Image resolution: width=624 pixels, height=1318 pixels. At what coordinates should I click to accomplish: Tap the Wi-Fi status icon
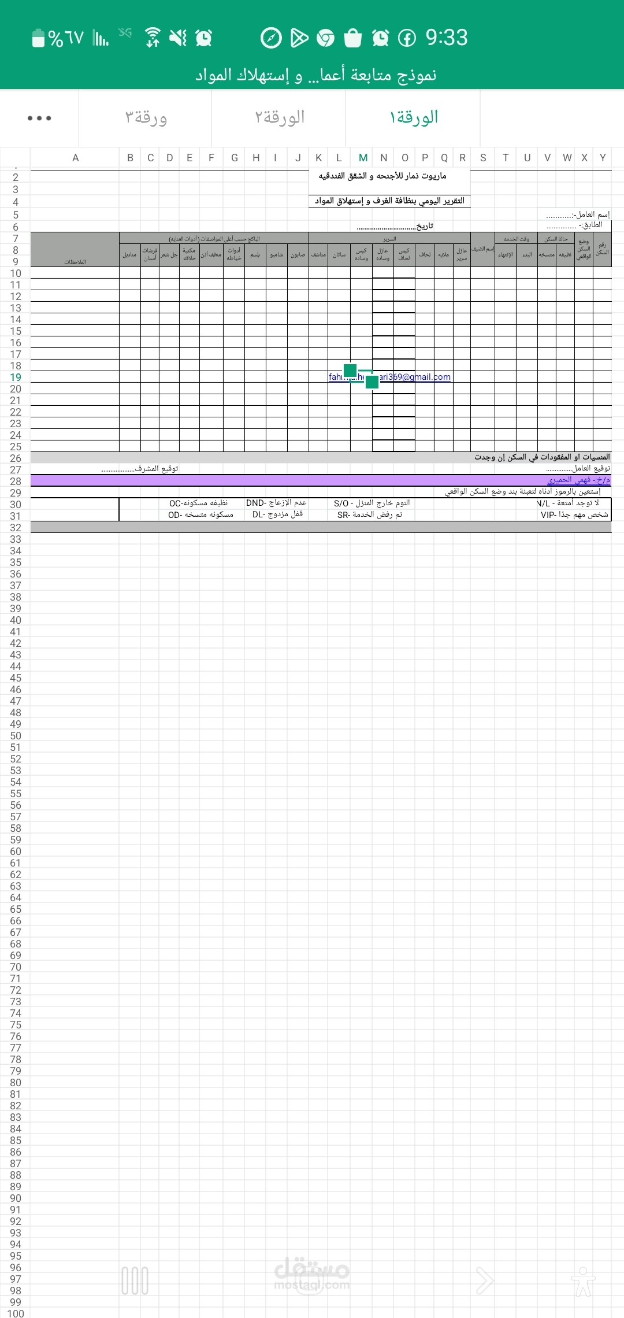(153, 38)
